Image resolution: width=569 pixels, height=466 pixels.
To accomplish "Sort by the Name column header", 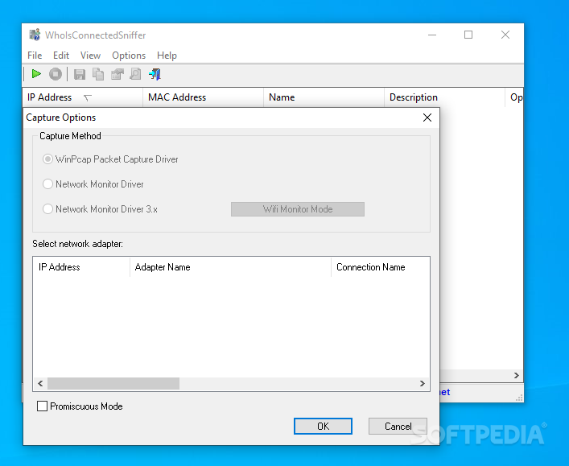I will point(324,97).
